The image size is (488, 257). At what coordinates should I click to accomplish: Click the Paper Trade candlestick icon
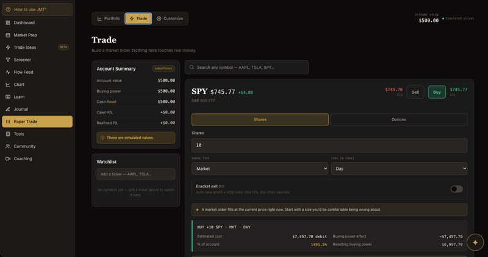pyautogui.click(x=8, y=122)
